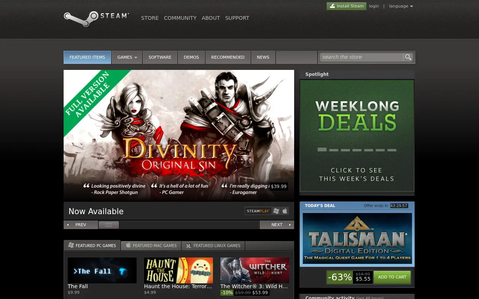Click ADD TO CART for Talisman
Image resolution: width=479 pixels, height=299 pixels.
[392, 277]
